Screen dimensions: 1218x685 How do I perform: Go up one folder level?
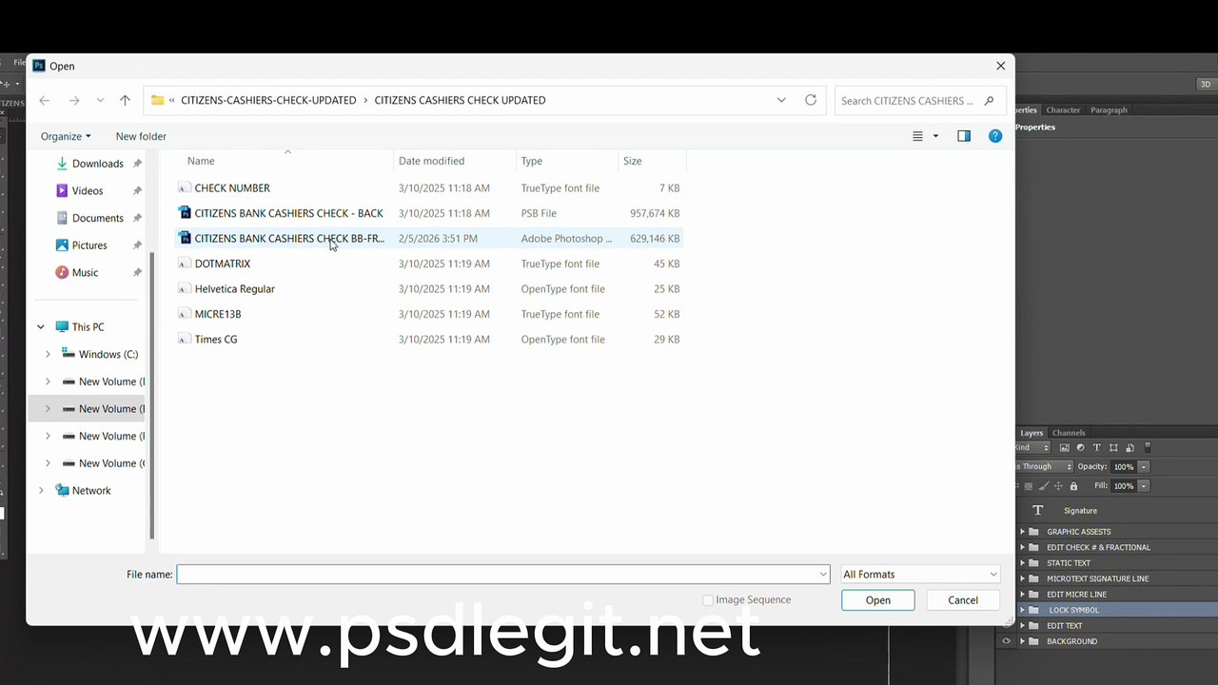tap(125, 100)
